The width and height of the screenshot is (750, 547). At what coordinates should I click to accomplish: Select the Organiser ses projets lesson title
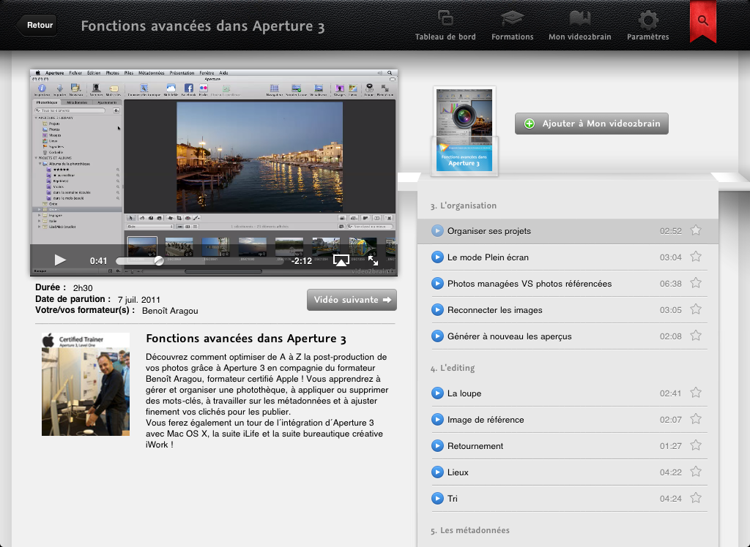point(489,231)
